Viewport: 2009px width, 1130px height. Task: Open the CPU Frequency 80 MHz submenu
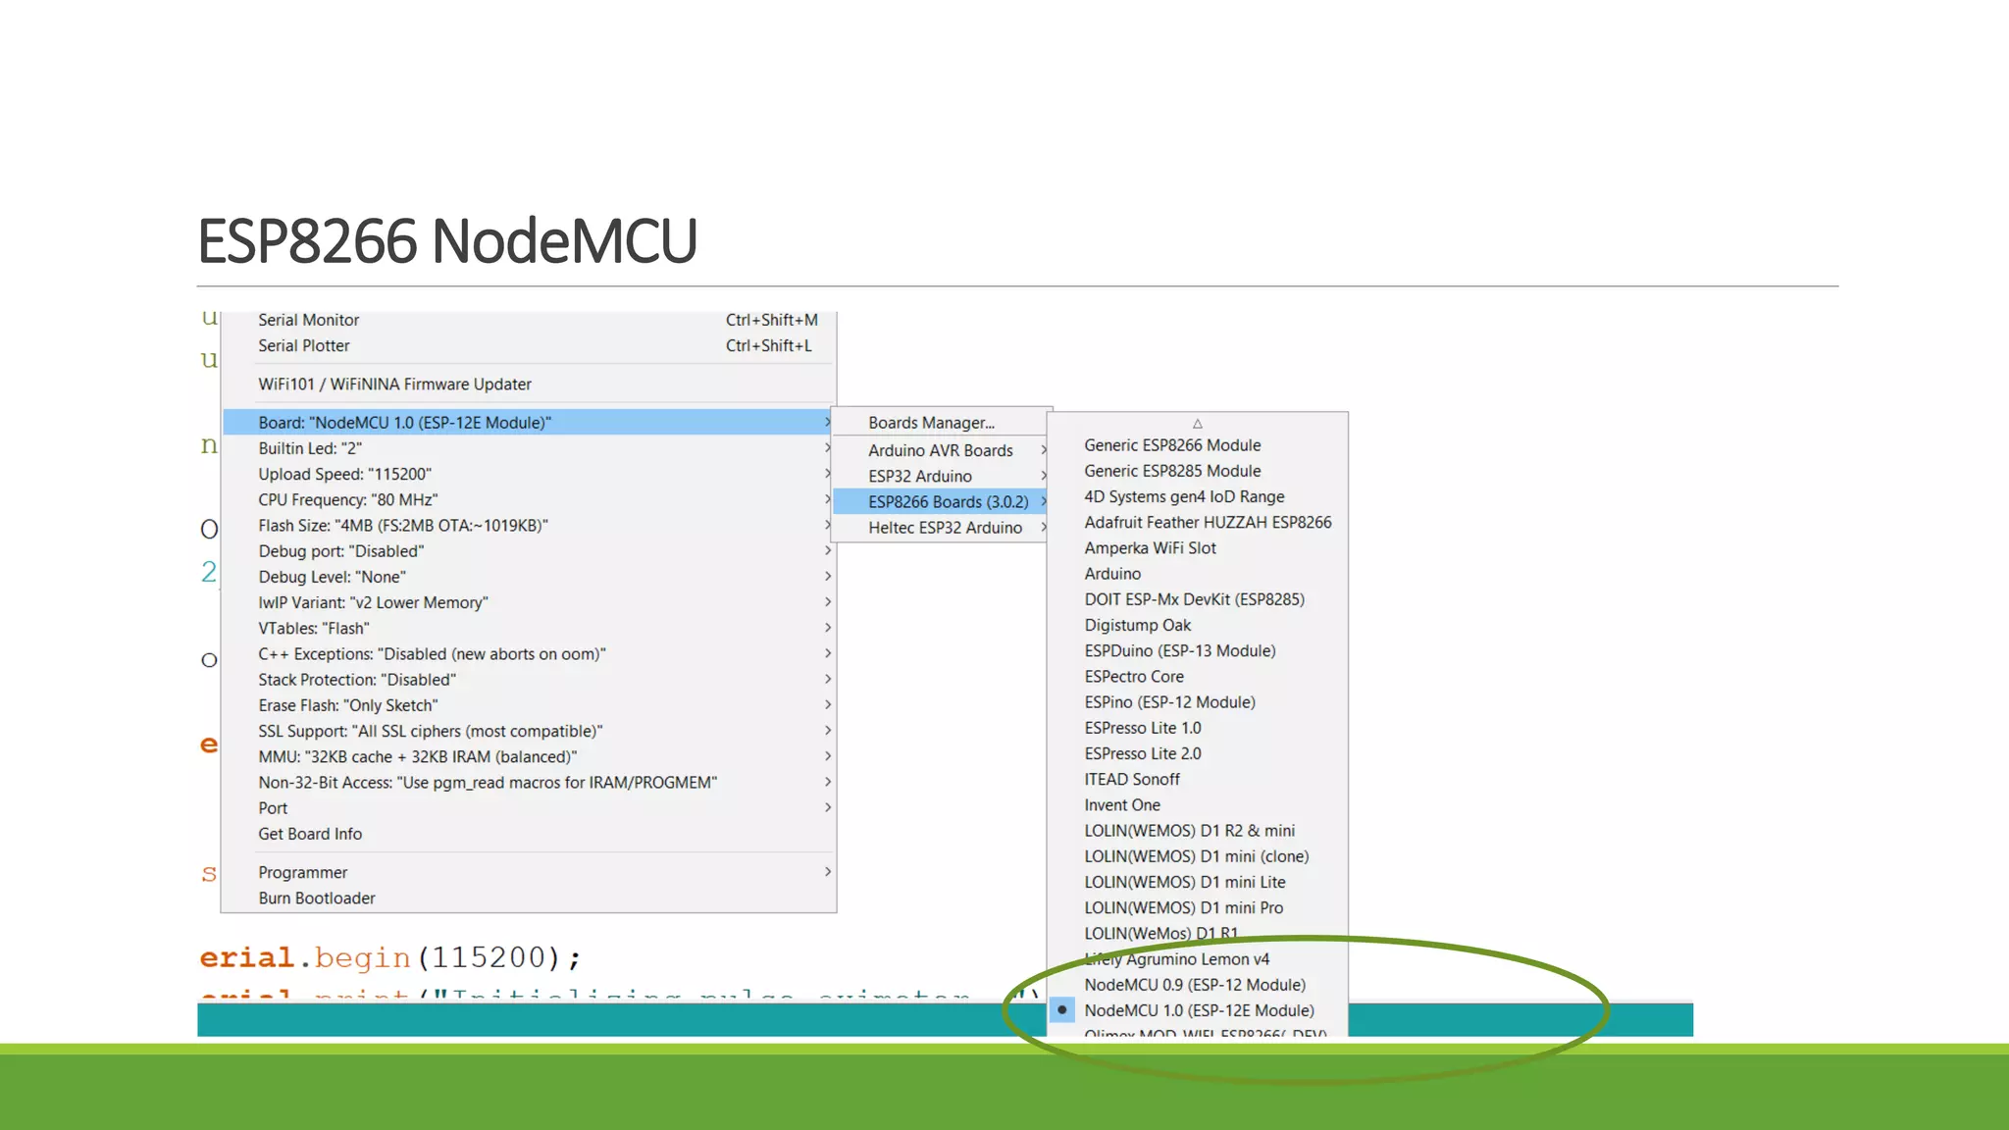[347, 499]
